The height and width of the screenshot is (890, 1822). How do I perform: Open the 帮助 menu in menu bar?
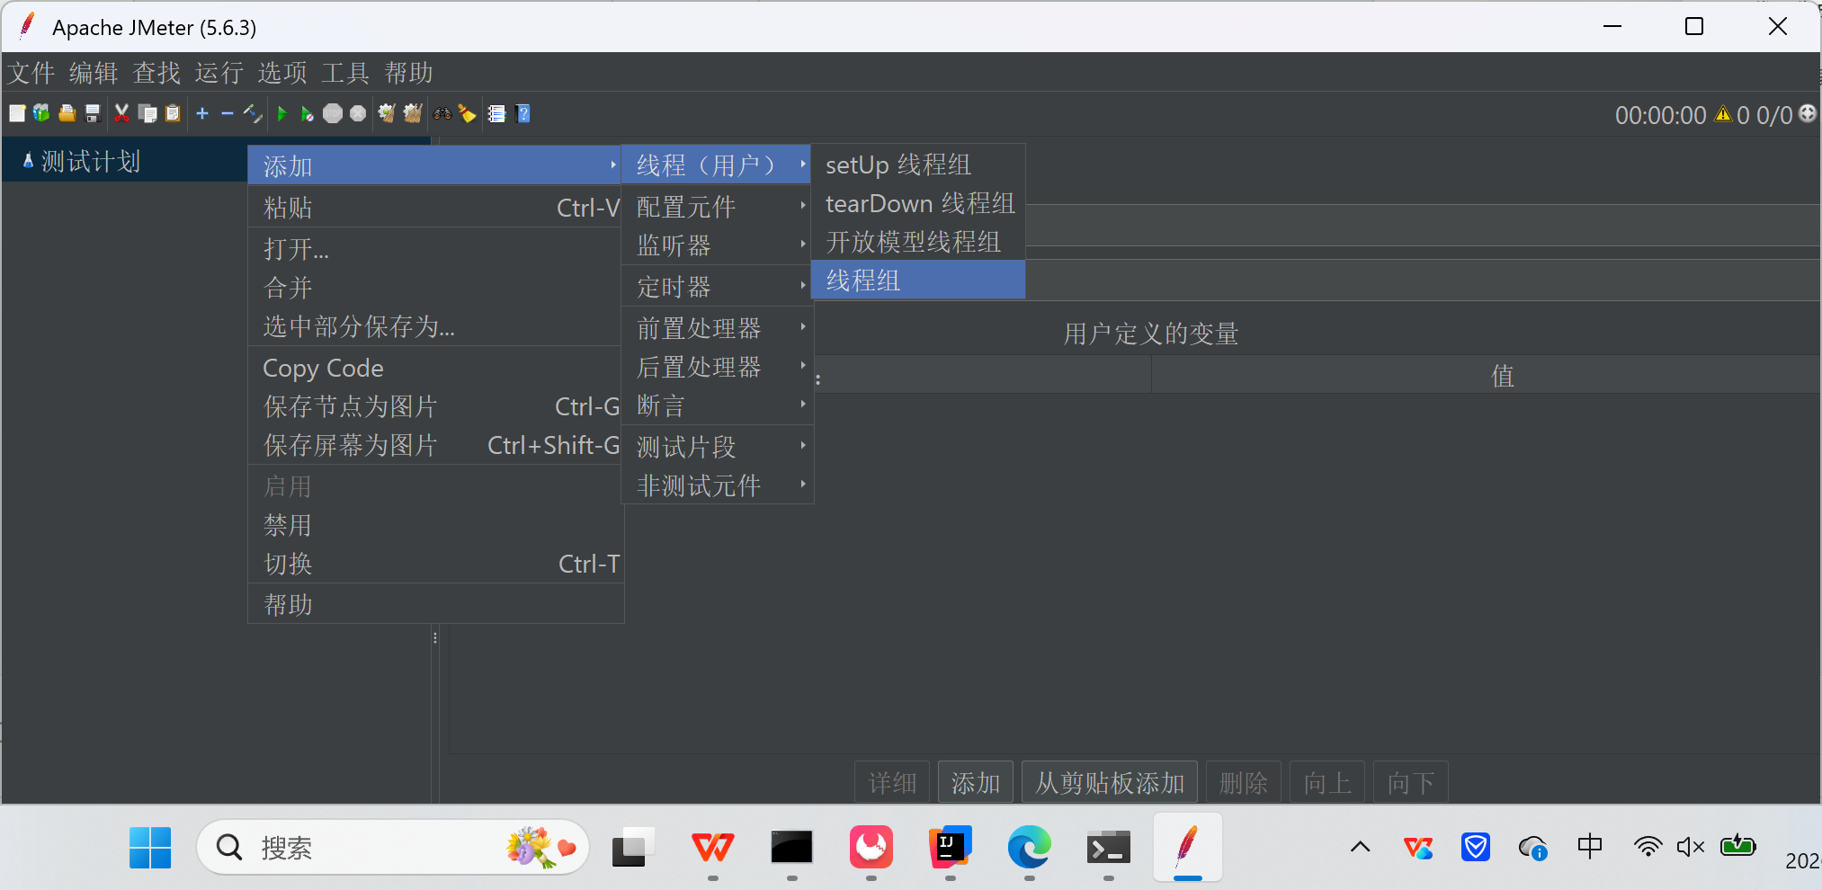click(408, 73)
